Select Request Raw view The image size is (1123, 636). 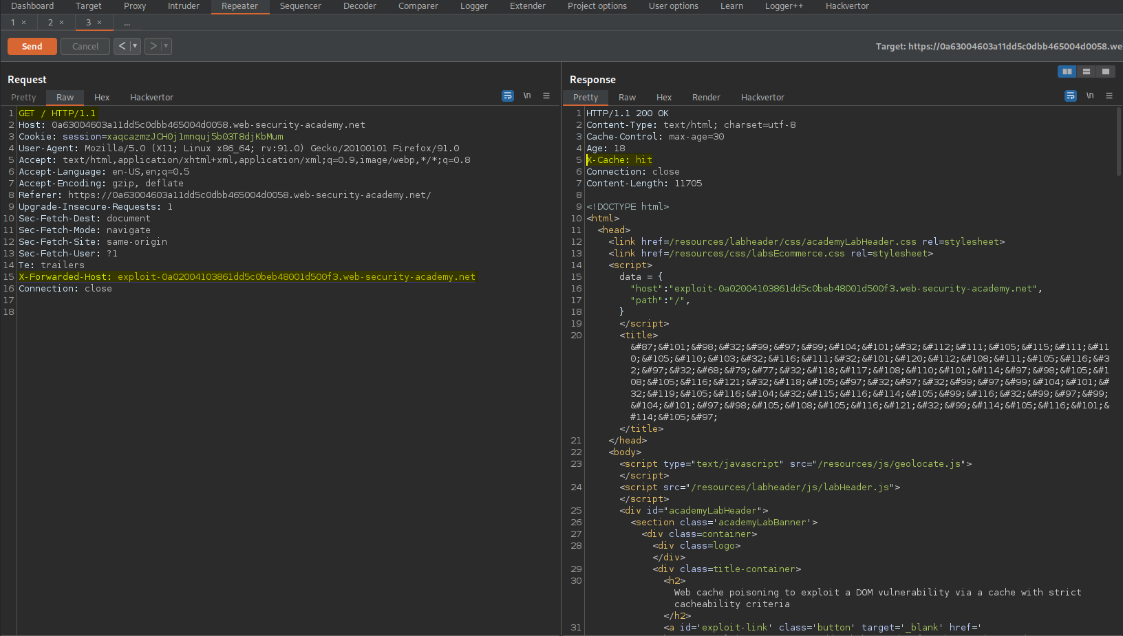click(x=65, y=98)
